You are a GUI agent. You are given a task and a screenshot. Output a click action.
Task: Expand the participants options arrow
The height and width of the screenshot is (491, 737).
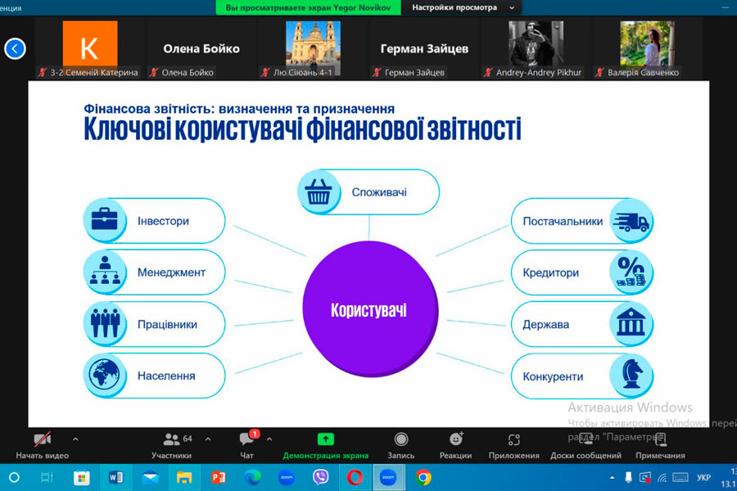208,439
